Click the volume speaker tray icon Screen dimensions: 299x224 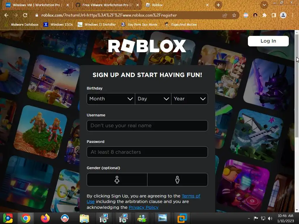(270, 218)
